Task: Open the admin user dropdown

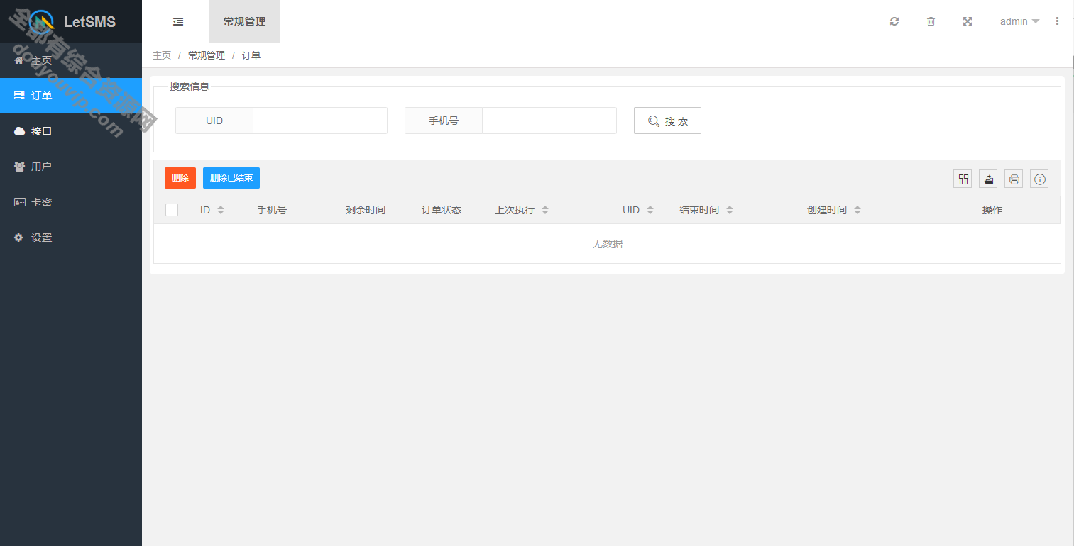Action: (1019, 21)
